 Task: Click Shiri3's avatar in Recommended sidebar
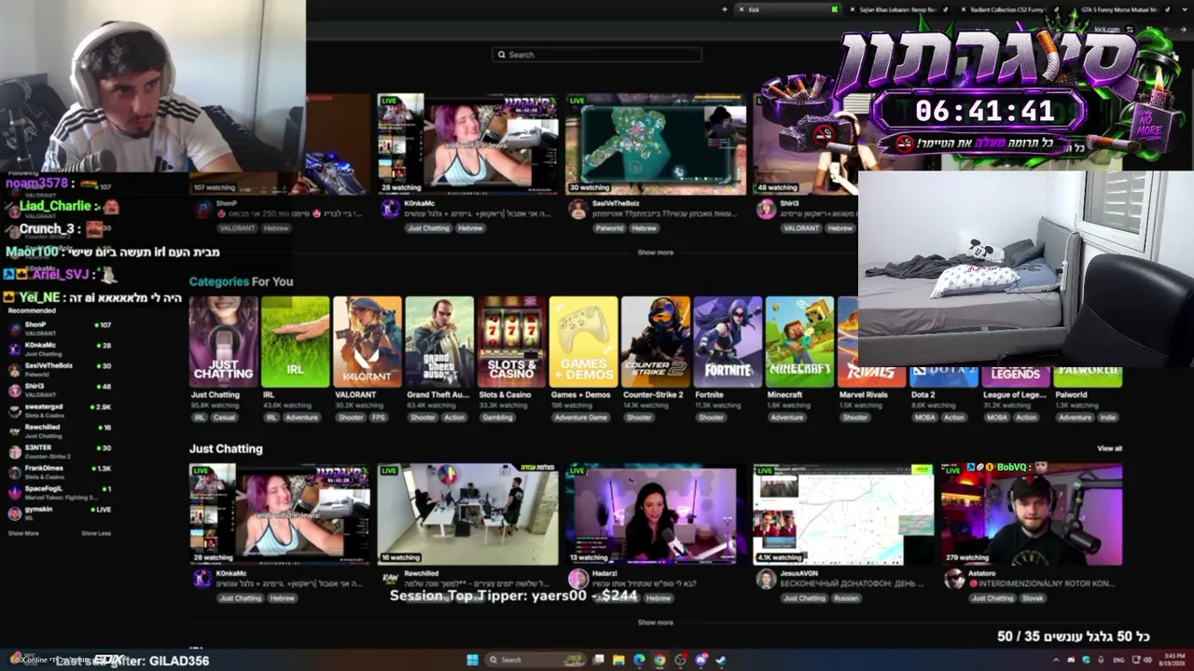point(15,390)
